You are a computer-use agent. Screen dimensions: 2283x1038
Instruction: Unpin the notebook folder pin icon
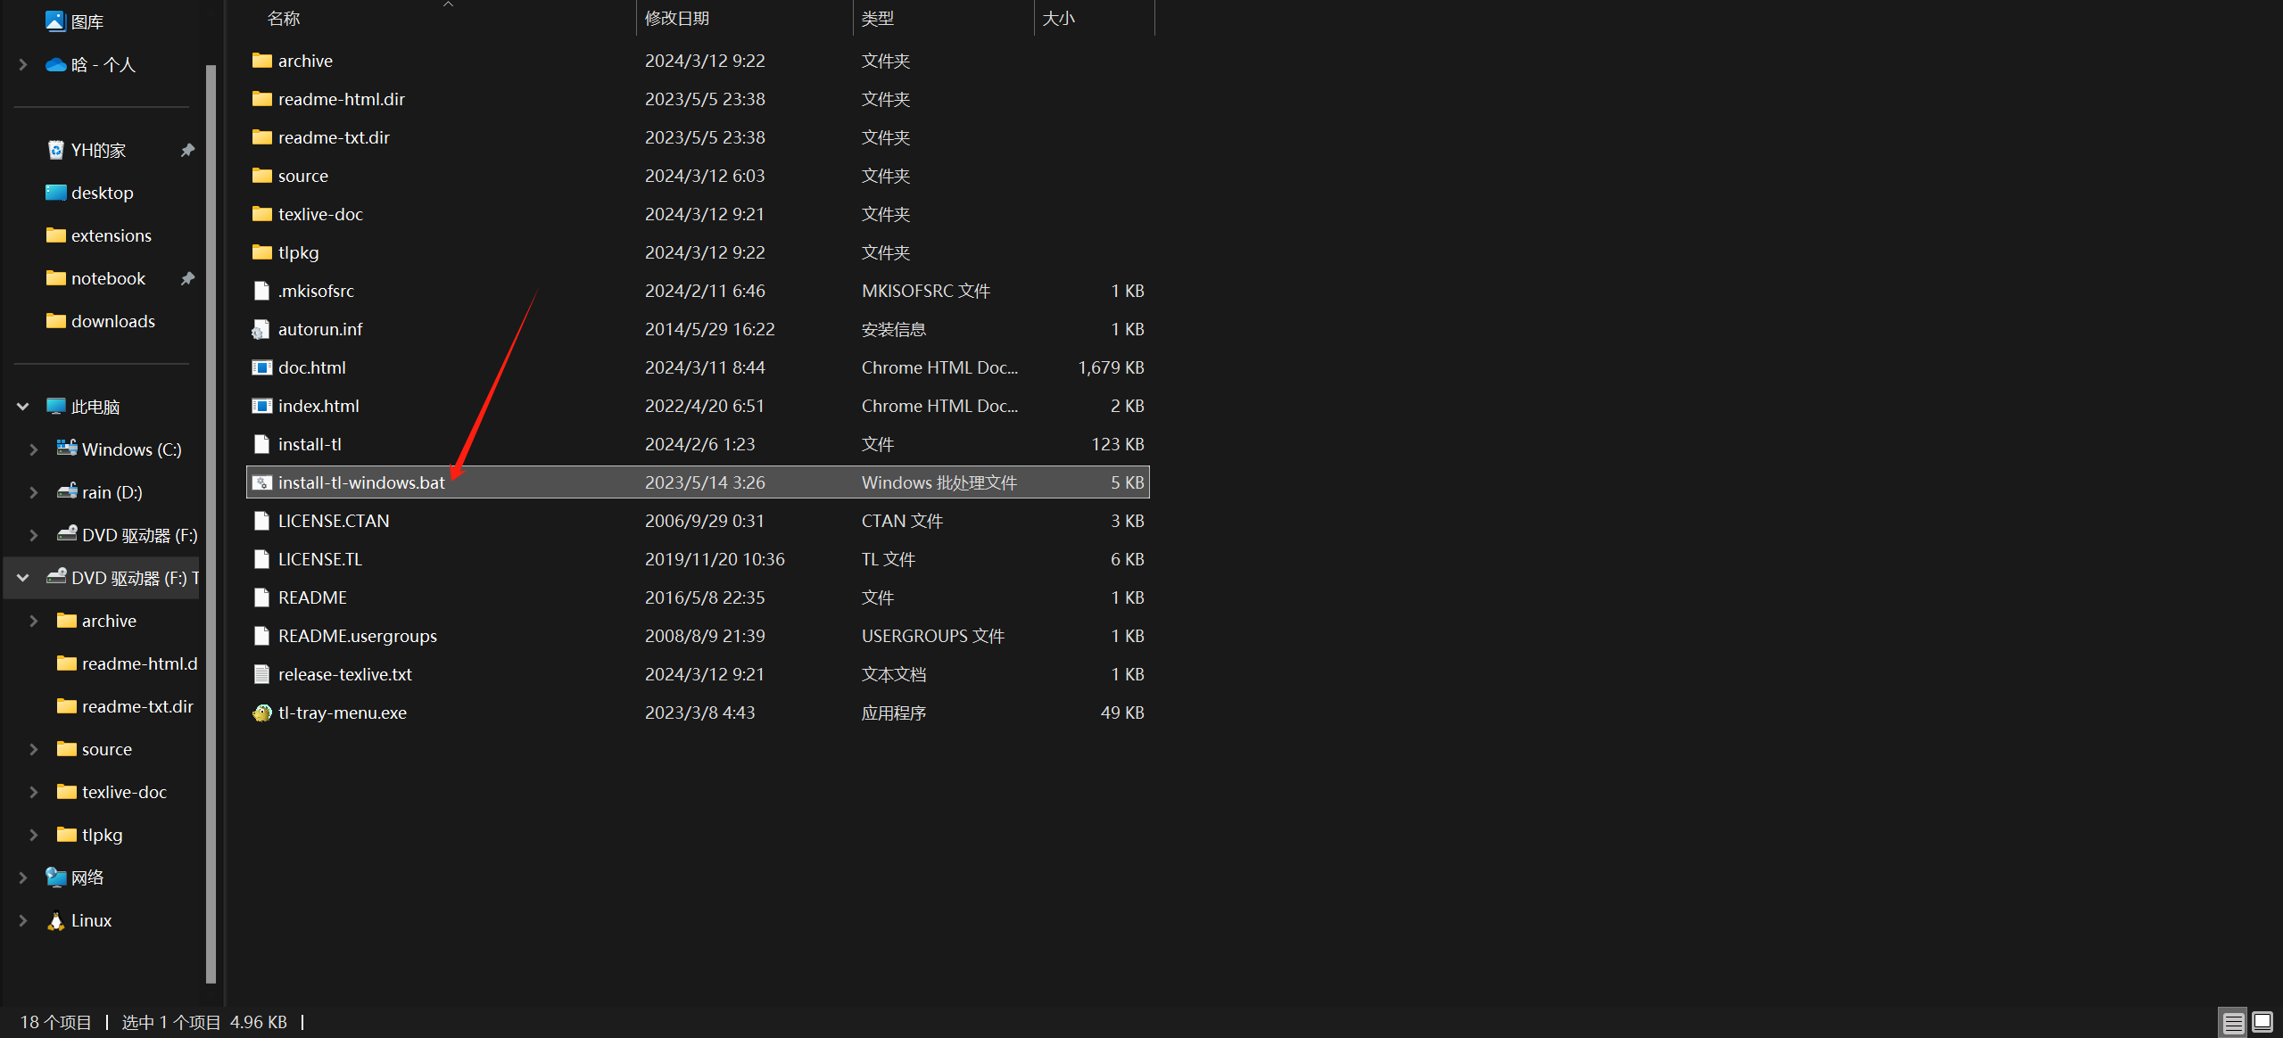(x=187, y=278)
